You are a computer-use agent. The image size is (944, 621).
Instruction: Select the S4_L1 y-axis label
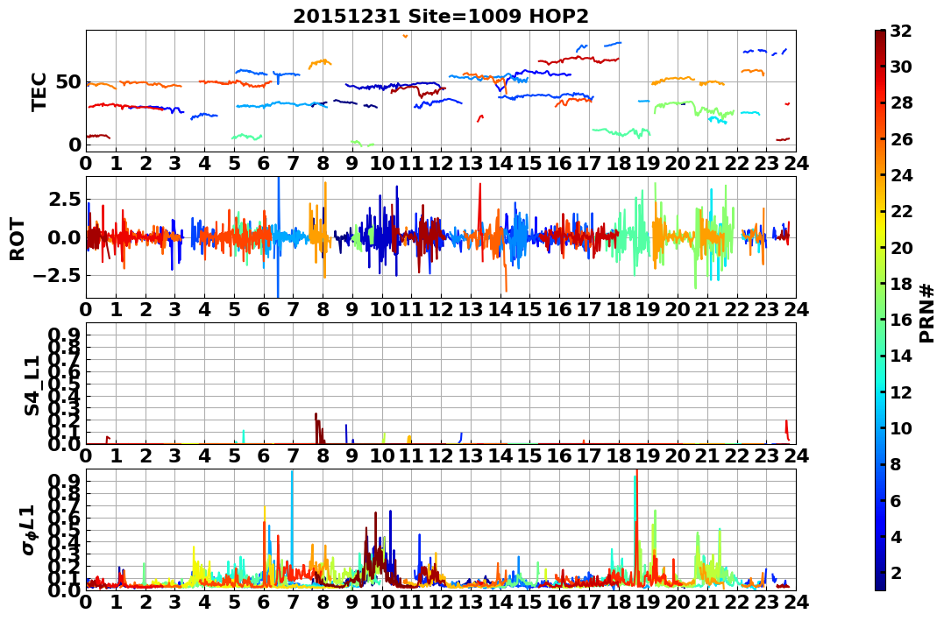pos(32,385)
